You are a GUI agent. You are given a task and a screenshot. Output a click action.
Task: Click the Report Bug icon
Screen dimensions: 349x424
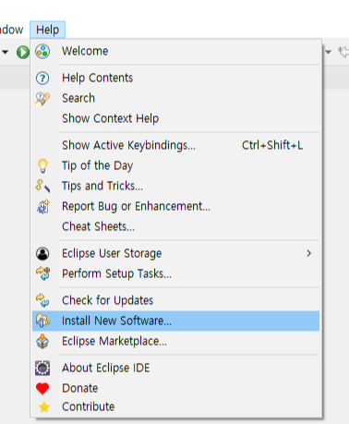[42, 206]
